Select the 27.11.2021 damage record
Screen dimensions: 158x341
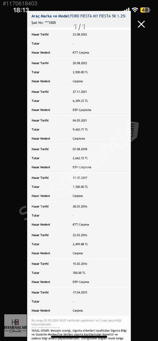(x=79, y=101)
